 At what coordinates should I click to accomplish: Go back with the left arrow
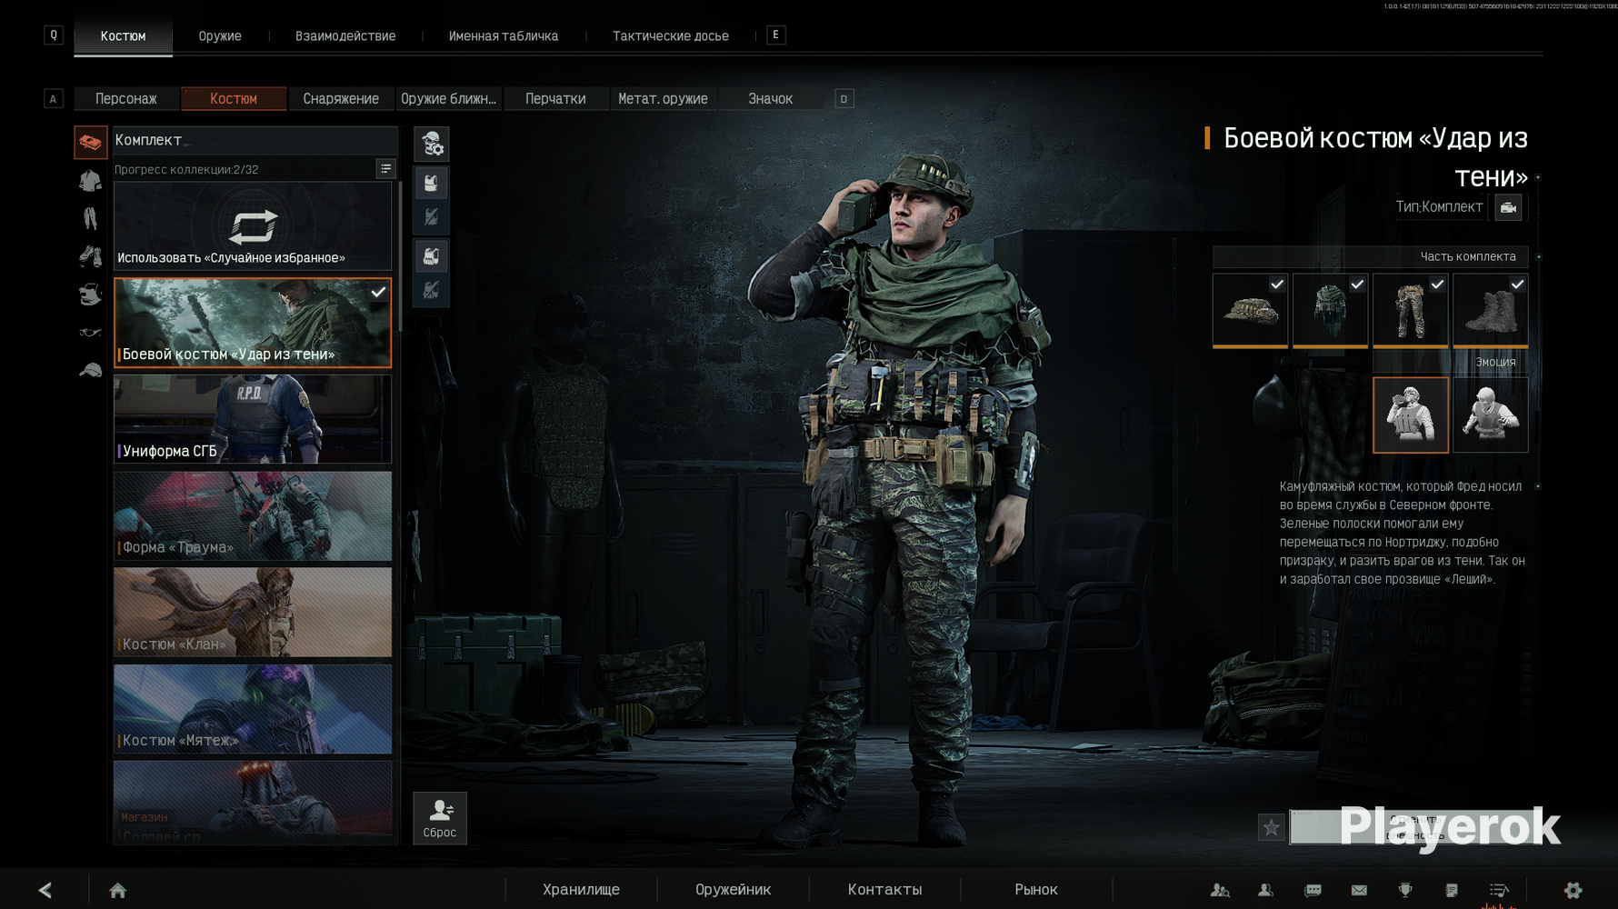(45, 890)
